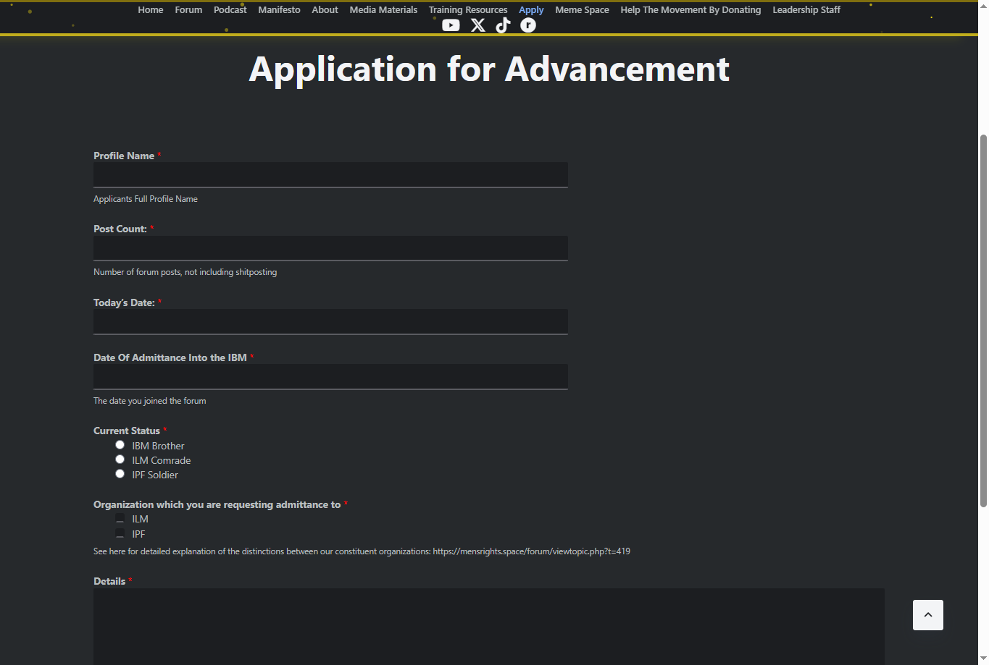Check the IPF organization checkbox
Viewport: 989px width, 665px height.
(x=120, y=533)
